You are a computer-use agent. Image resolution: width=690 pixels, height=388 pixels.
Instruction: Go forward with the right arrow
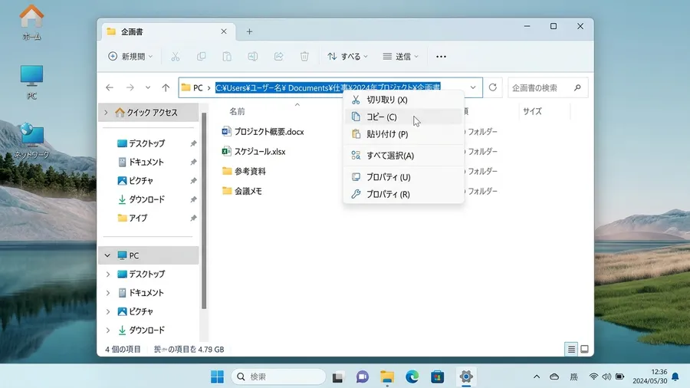point(130,87)
